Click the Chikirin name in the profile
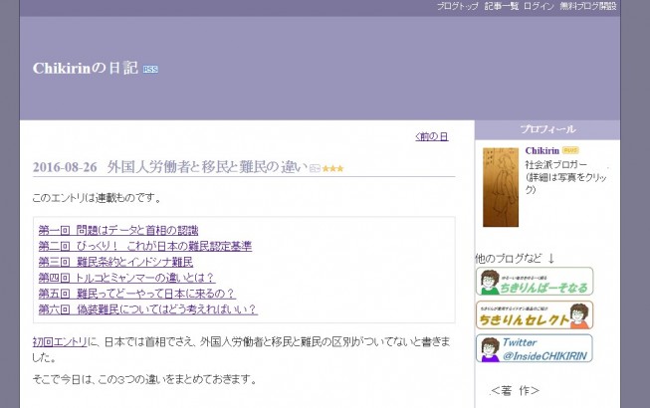650x408 pixels. coord(542,150)
